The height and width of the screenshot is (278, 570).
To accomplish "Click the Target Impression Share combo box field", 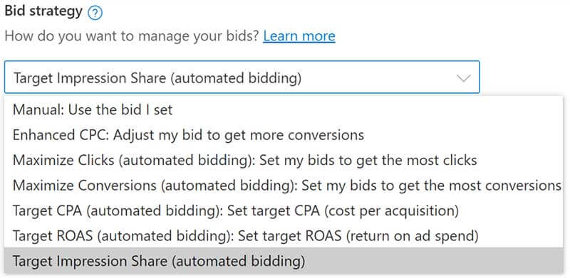I will tap(242, 77).
